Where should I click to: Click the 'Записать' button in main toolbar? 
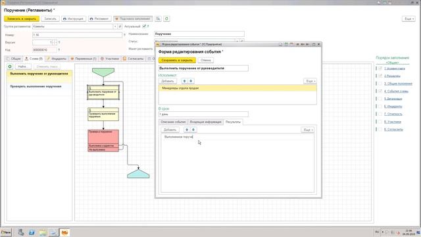50,19
